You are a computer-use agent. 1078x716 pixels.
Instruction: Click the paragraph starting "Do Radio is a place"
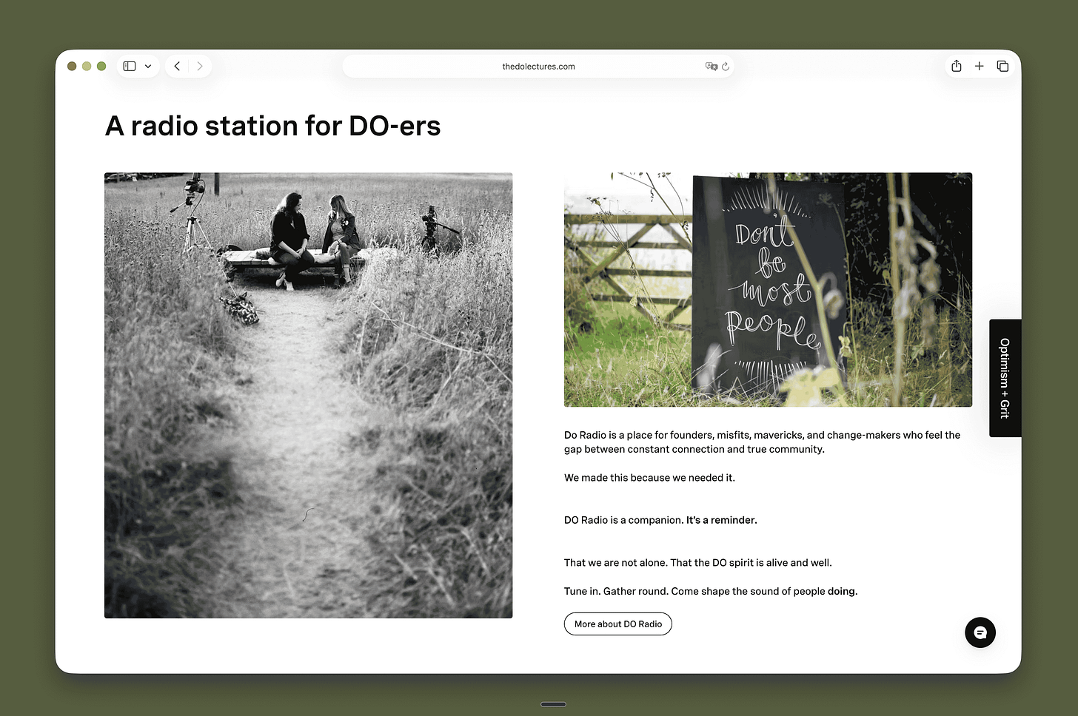pyautogui.click(x=762, y=442)
